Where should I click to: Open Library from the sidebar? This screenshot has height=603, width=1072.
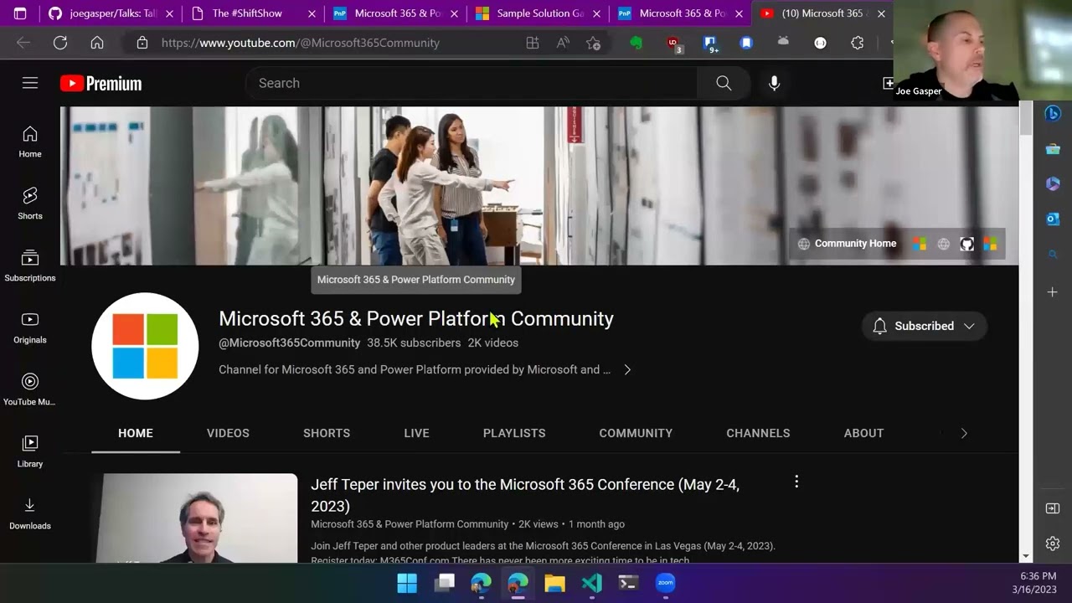[30, 451]
